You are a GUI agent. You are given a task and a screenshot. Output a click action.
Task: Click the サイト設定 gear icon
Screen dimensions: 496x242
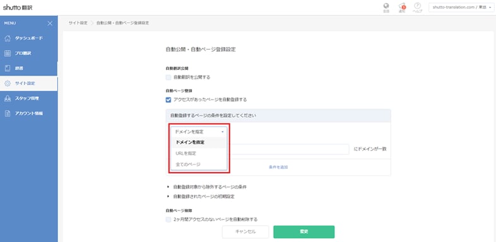coord(8,83)
